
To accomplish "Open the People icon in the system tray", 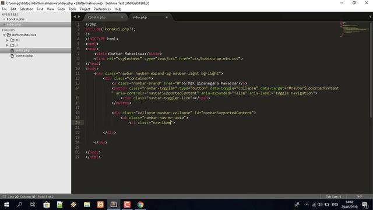I will tap(297, 205).
